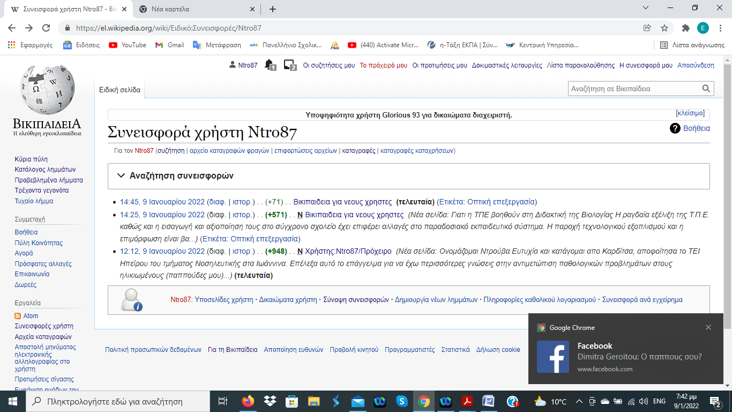Click the Wikipedia notifications bell icon
Viewport: 732px width, 412px height.
click(x=270, y=65)
